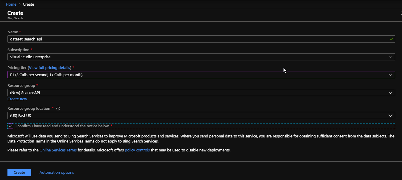Open the Resource group dropdown

pyautogui.click(x=201, y=93)
